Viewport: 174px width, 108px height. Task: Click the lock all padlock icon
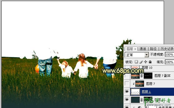[x=150, y=62]
